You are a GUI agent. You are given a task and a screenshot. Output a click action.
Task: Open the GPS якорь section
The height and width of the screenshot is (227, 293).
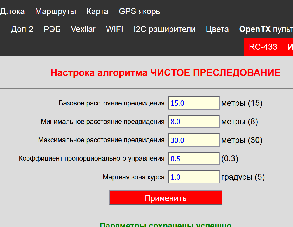pos(139,11)
